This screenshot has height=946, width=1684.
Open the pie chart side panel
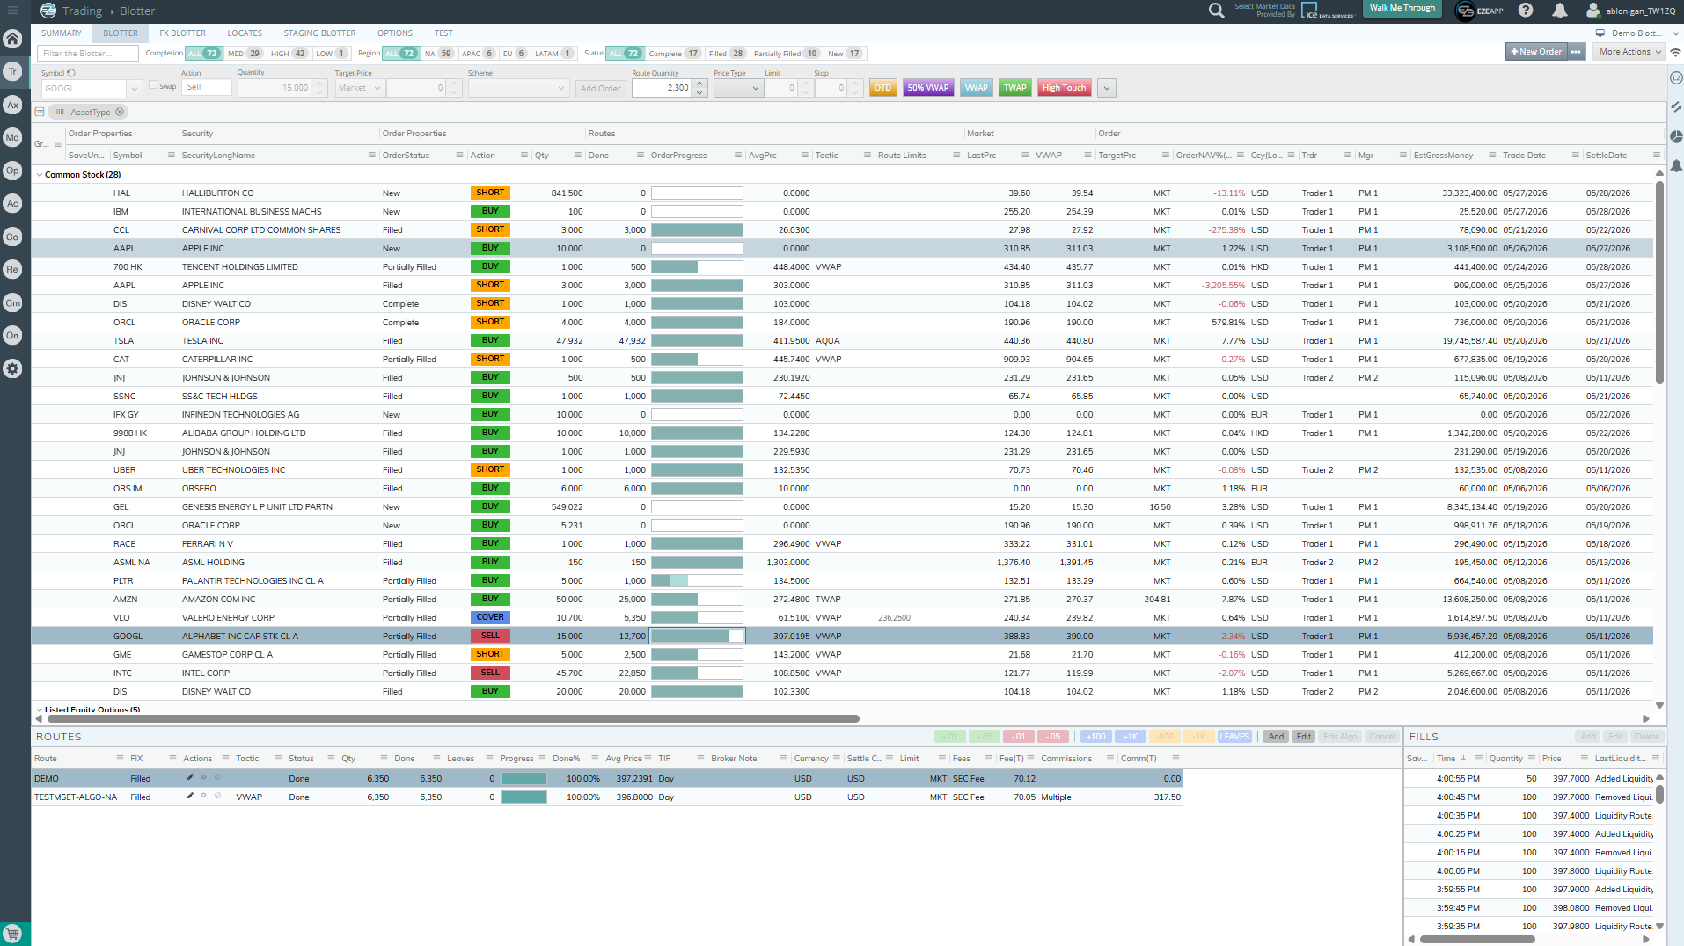(1676, 136)
